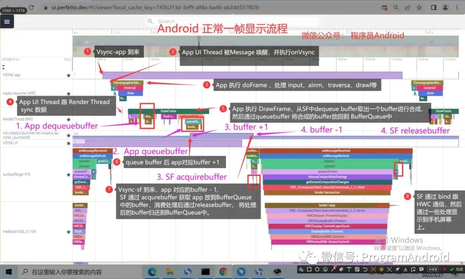Open the Perfetto hamburger sidebar menu

click(x=7, y=21)
